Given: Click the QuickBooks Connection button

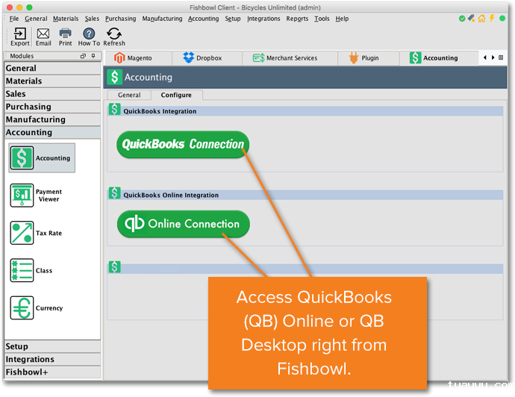Looking at the screenshot, I should point(183,144).
